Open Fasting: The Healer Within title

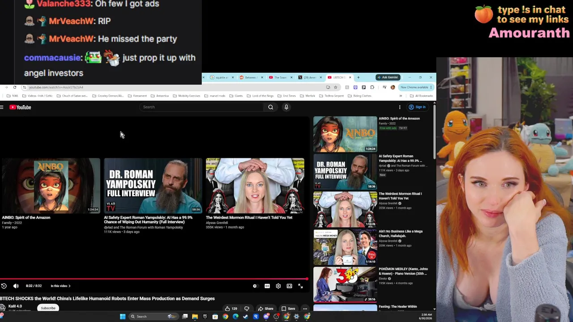(398, 306)
